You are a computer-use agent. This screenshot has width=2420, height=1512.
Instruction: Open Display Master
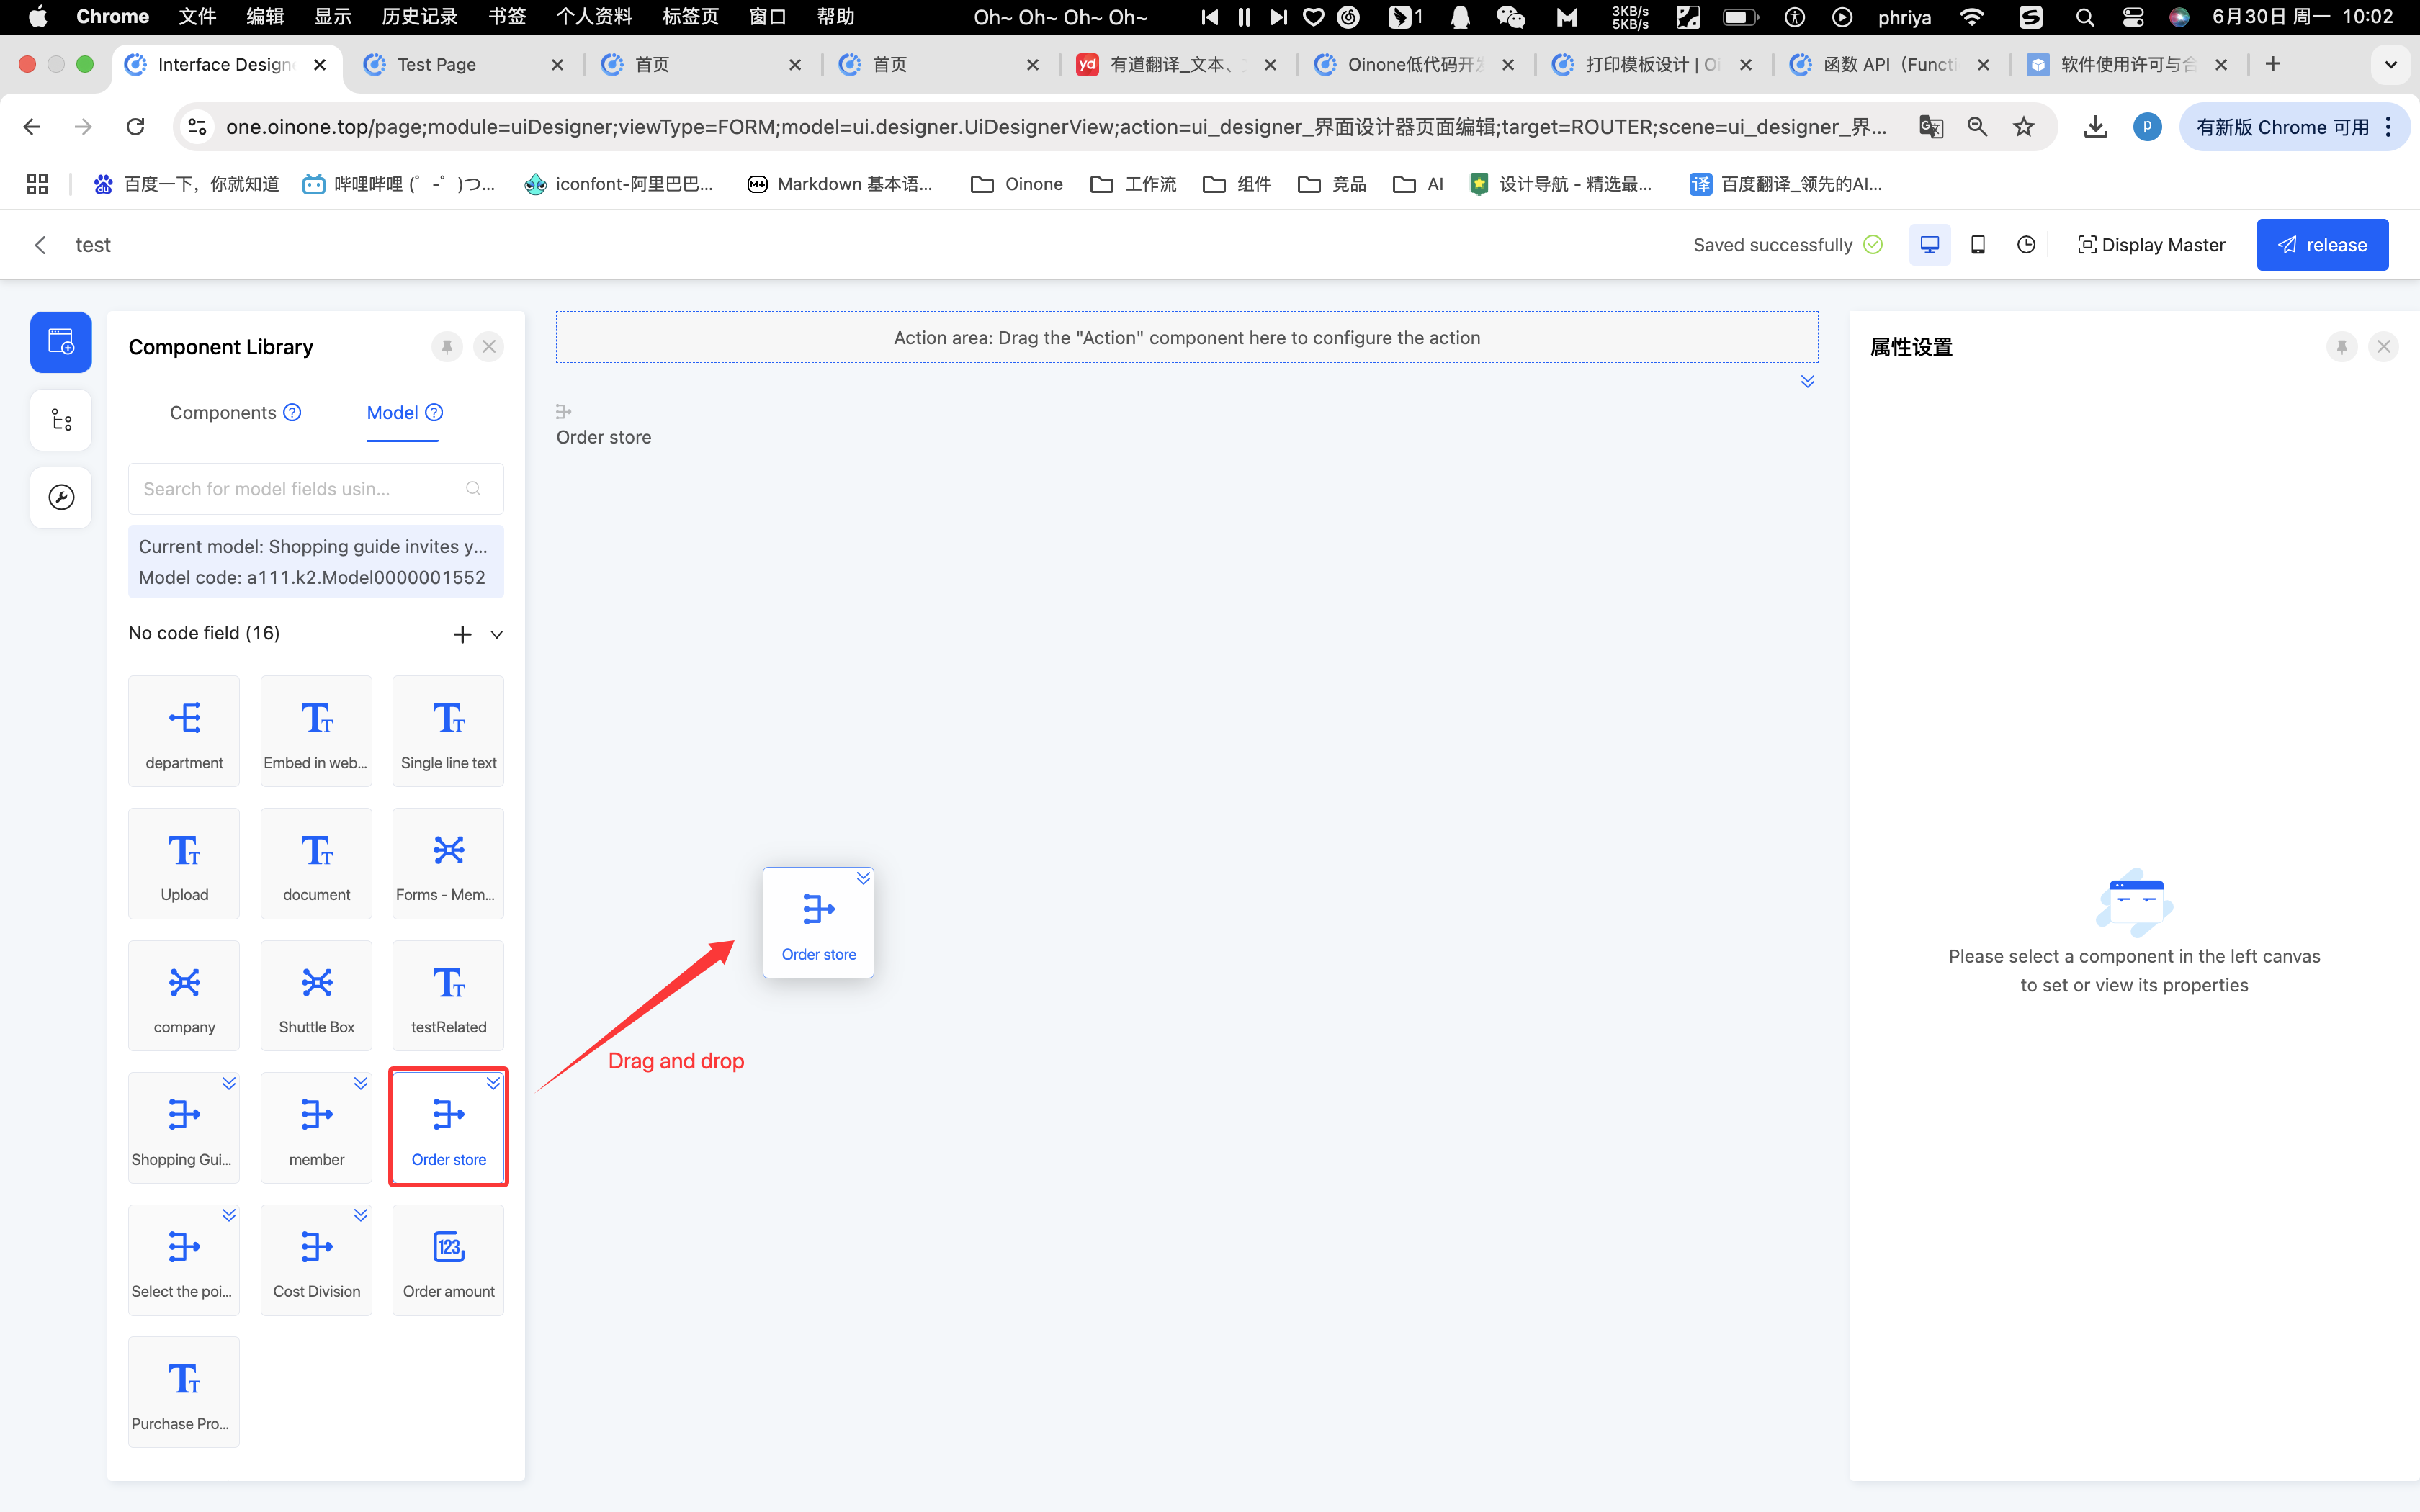point(2151,245)
